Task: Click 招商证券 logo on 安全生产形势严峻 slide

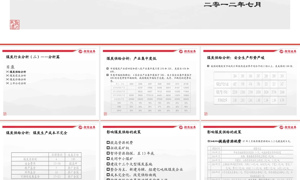Action: (x=288, y=51)
